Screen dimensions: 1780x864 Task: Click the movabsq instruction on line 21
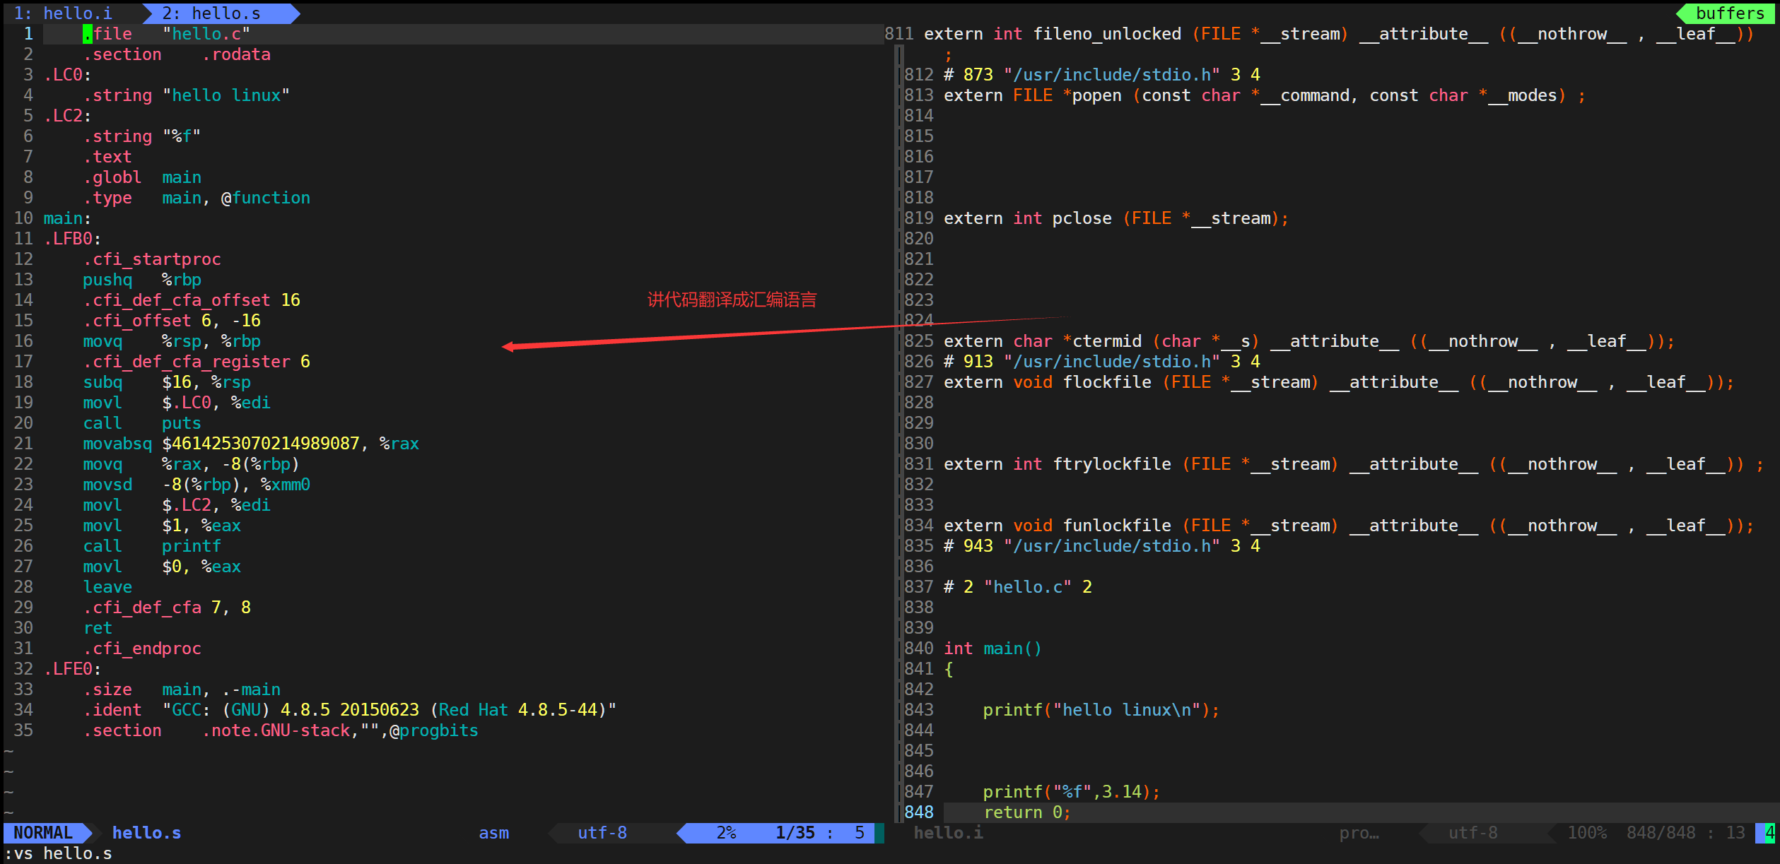pos(117,444)
